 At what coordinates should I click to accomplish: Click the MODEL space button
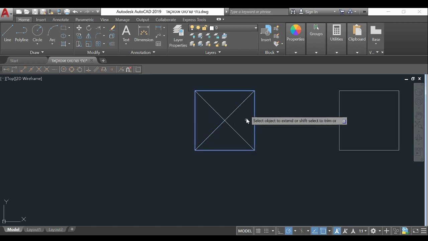click(245, 231)
